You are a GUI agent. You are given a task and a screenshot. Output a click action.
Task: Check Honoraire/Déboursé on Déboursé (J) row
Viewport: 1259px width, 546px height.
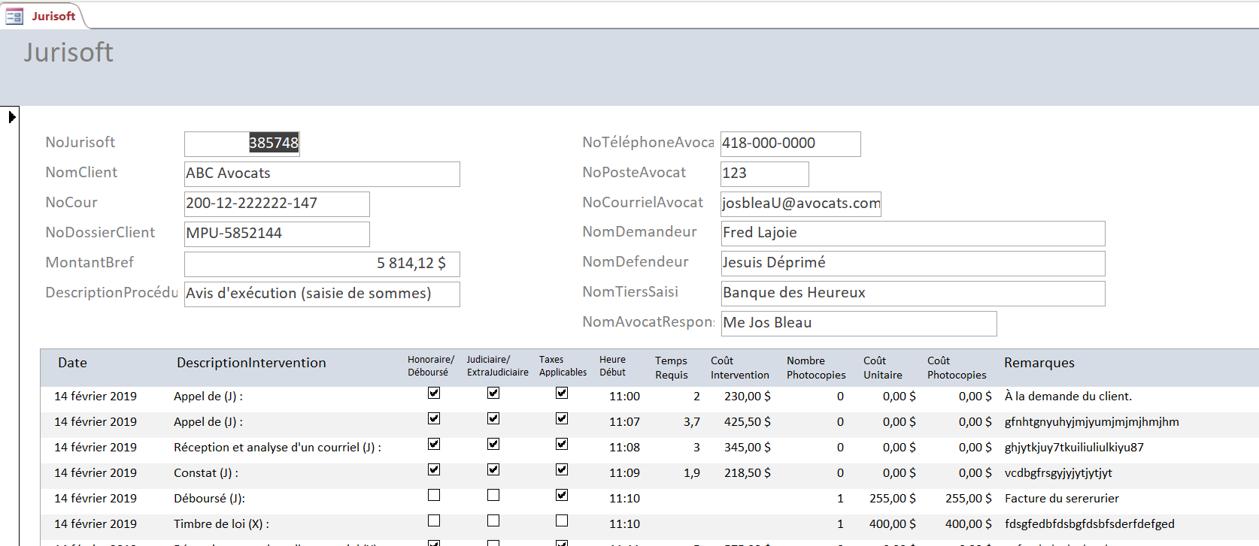[434, 495]
